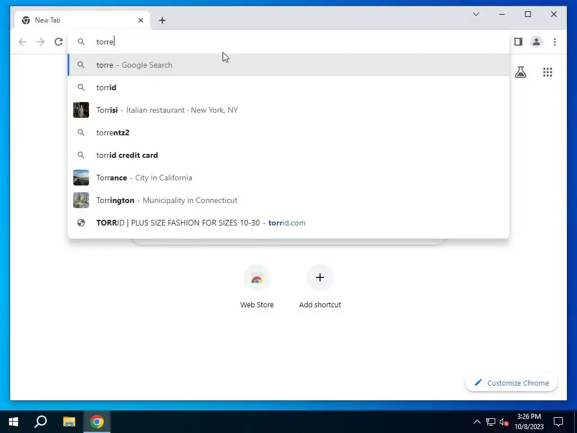Select the 'torre - Google Search' suggestion
This screenshot has width=577, height=433.
coord(288,65)
